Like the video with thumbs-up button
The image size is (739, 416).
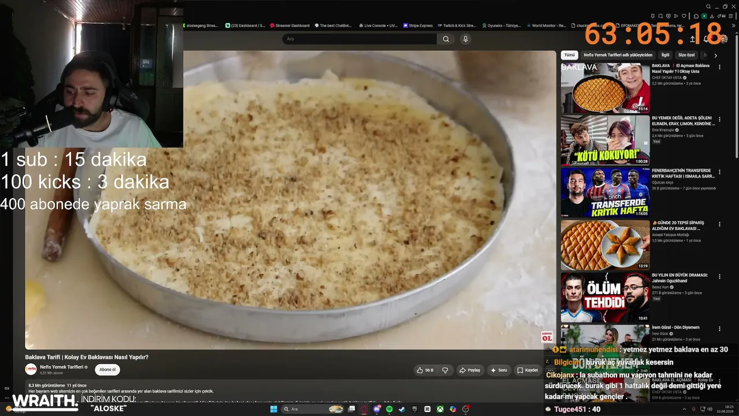click(x=424, y=370)
